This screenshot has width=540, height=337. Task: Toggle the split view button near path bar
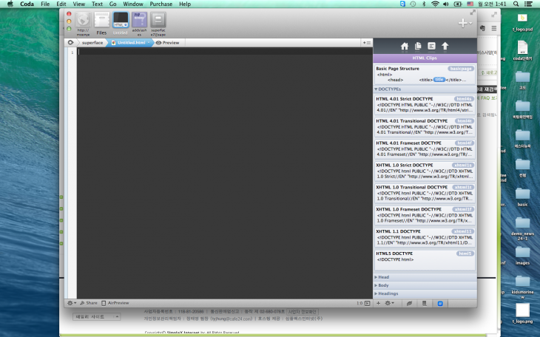pyautogui.click(x=367, y=43)
